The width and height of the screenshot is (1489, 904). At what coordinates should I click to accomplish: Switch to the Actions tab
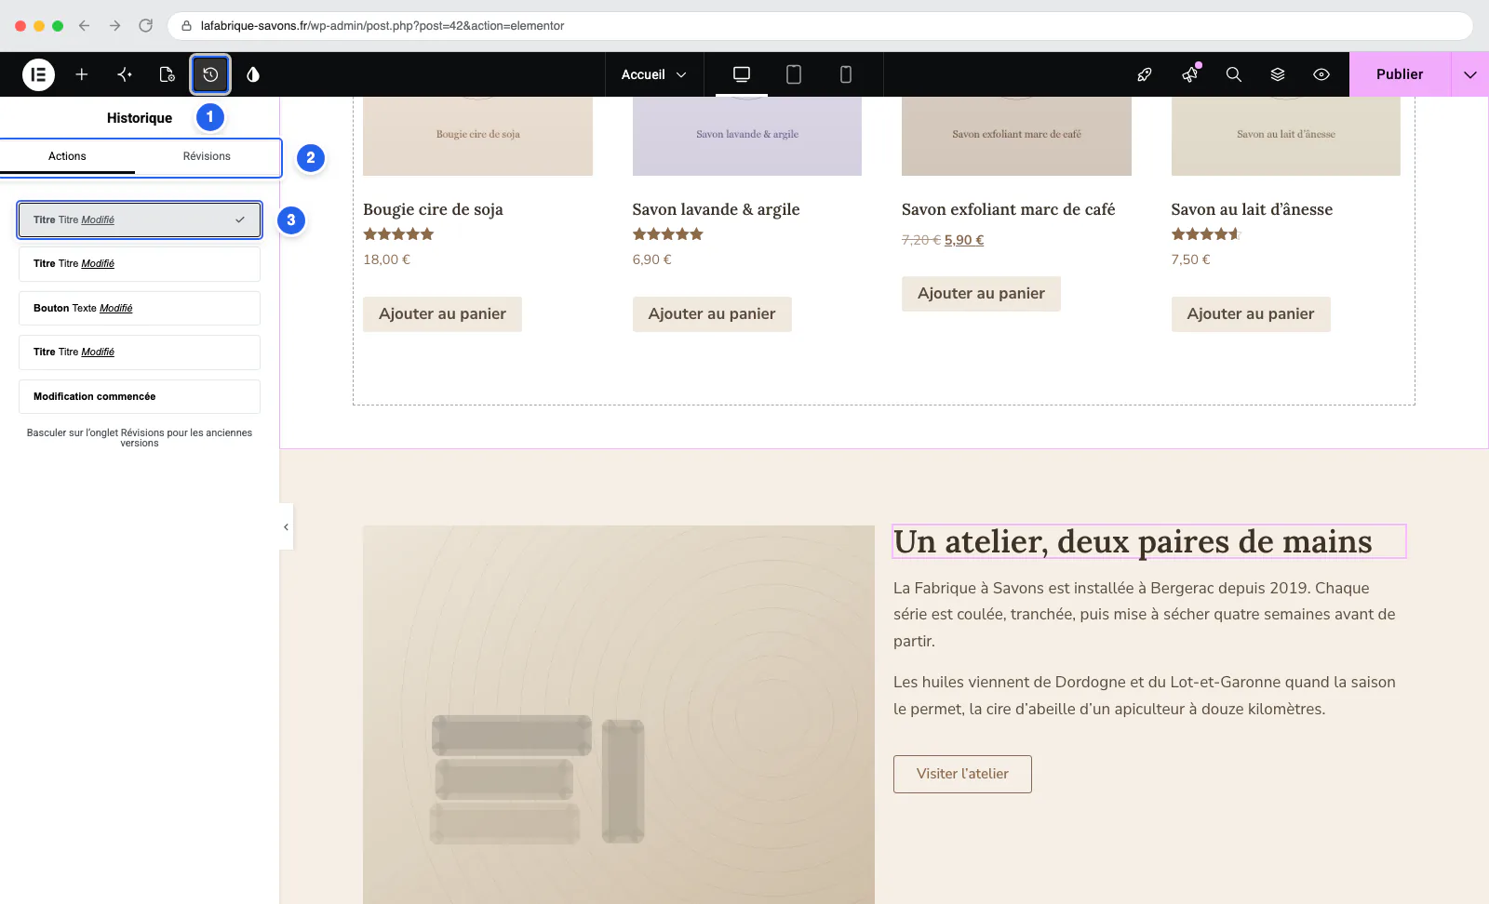pyautogui.click(x=67, y=156)
